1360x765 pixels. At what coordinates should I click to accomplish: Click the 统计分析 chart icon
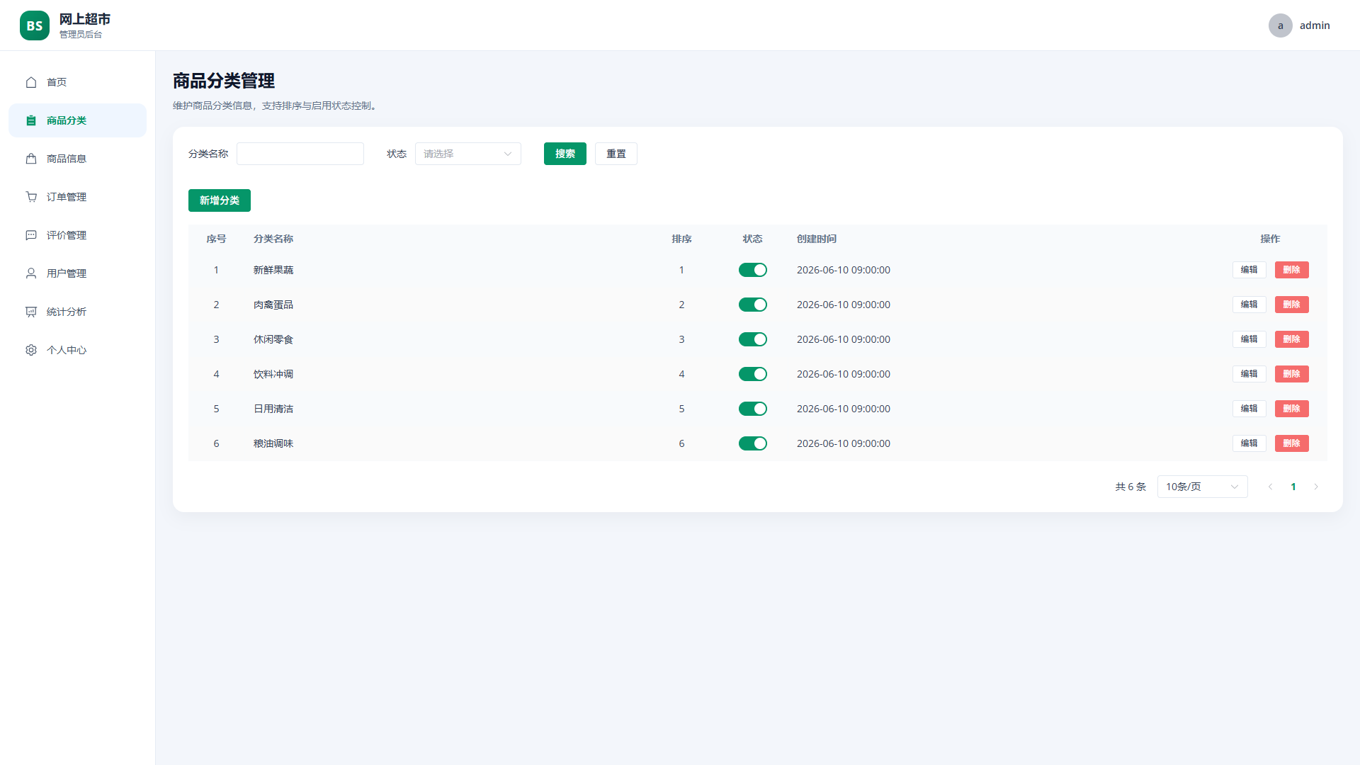pyautogui.click(x=31, y=312)
